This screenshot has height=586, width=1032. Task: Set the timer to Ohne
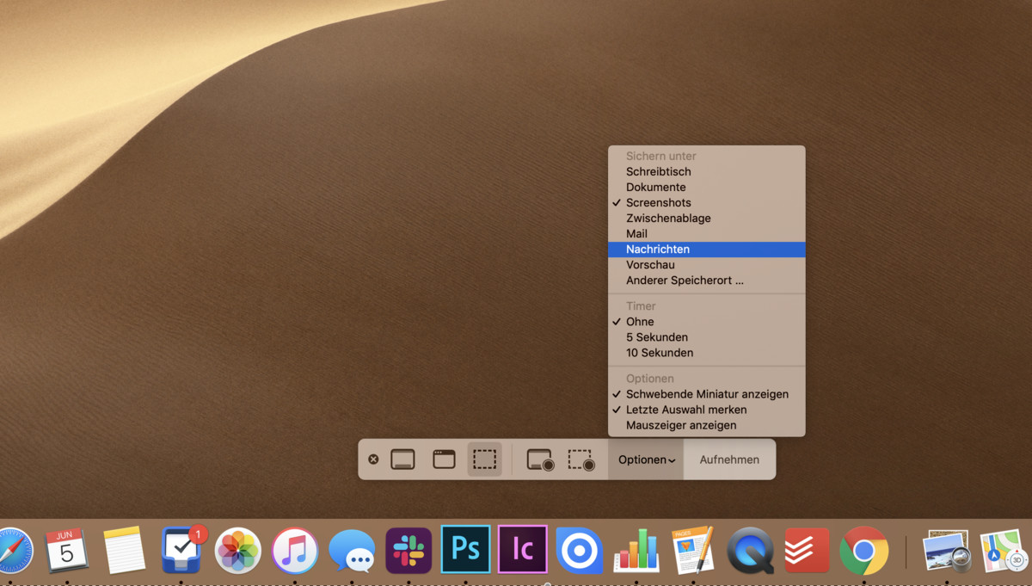[707, 322]
